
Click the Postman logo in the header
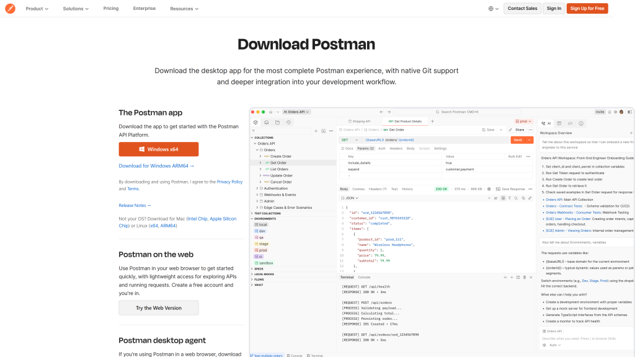pyautogui.click(x=10, y=8)
